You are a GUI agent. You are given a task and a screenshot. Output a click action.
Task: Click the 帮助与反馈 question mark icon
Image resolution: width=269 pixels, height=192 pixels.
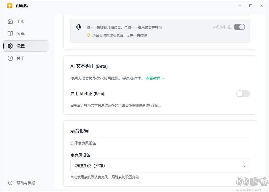coord(10,183)
